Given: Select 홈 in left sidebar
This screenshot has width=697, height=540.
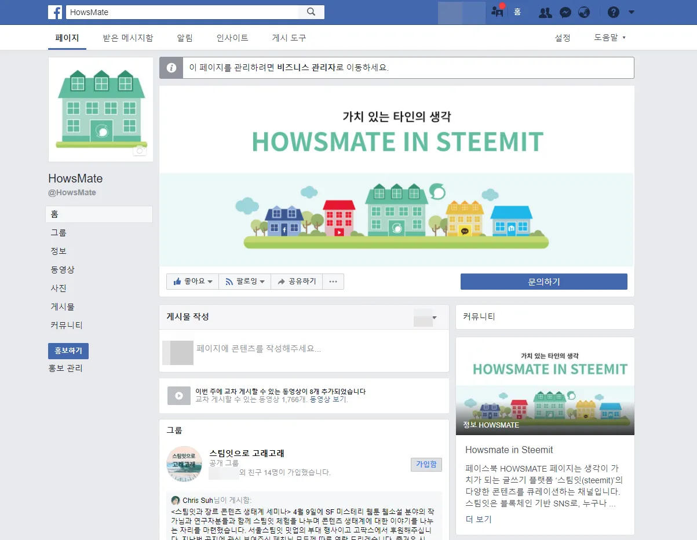Looking at the screenshot, I should (99, 214).
